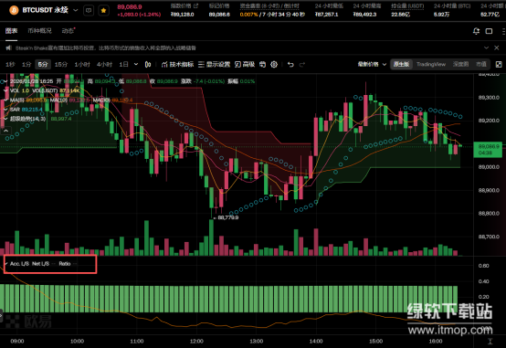Undo the last chart action
506x348 pixels.
(x=290, y=65)
